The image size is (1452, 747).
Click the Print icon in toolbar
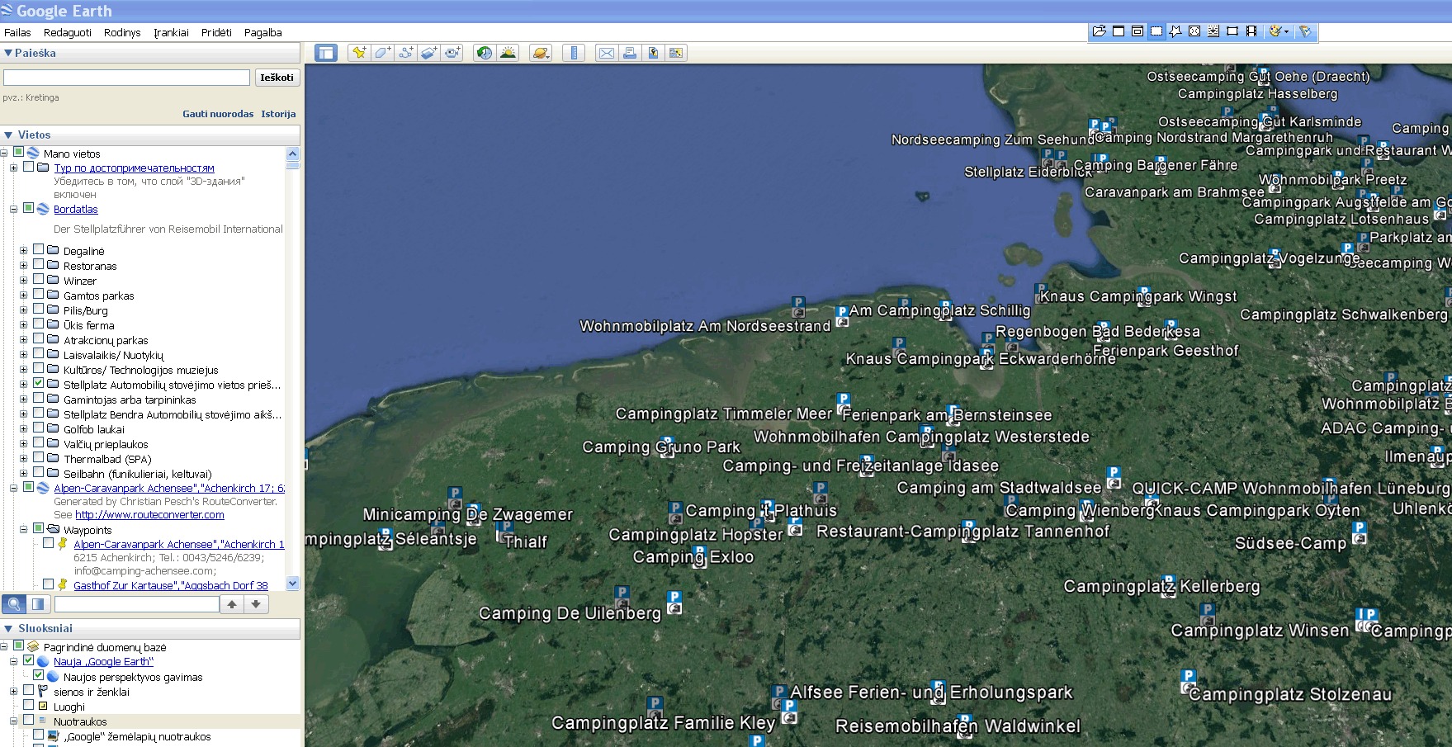coord(630,53)
